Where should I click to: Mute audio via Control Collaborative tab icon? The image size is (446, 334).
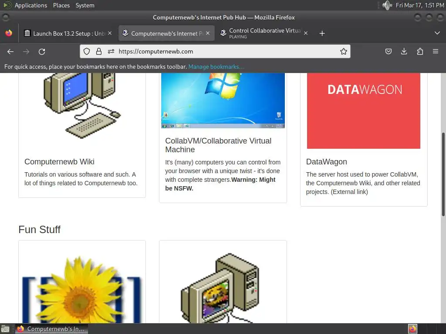click(223, 33)
